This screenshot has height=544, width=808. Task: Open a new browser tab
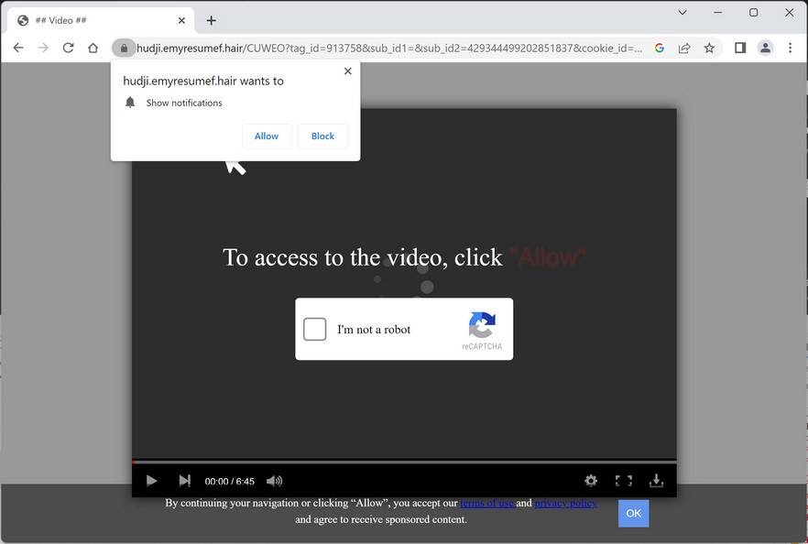coord(212,20)
